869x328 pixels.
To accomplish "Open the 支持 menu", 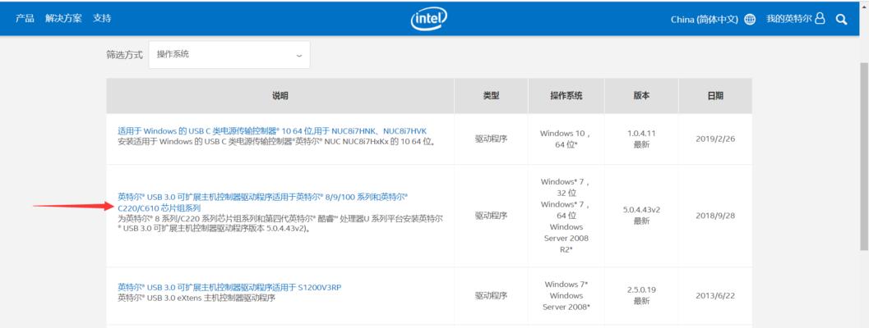I will click(102, 18).
